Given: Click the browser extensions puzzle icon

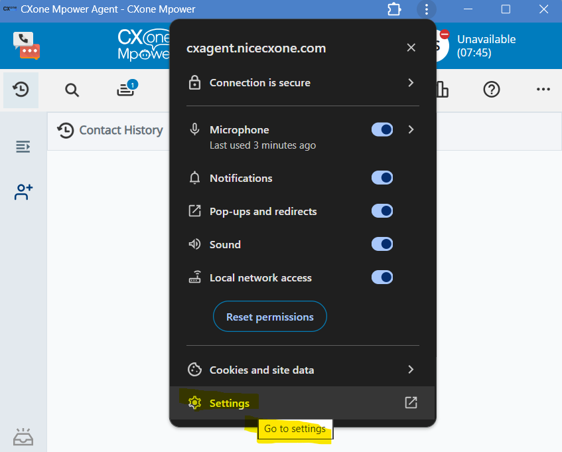Looking at the screenshot, I should (395, 9).
